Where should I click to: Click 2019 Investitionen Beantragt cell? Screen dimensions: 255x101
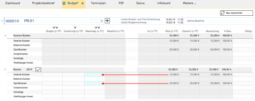(x=95, y=88)
